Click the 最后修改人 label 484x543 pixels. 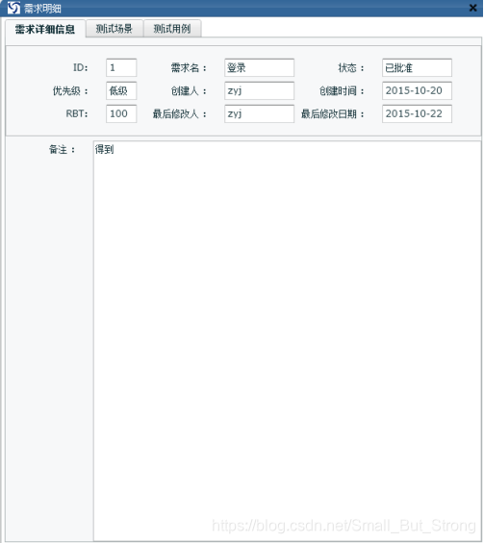[x=180, y=114]
